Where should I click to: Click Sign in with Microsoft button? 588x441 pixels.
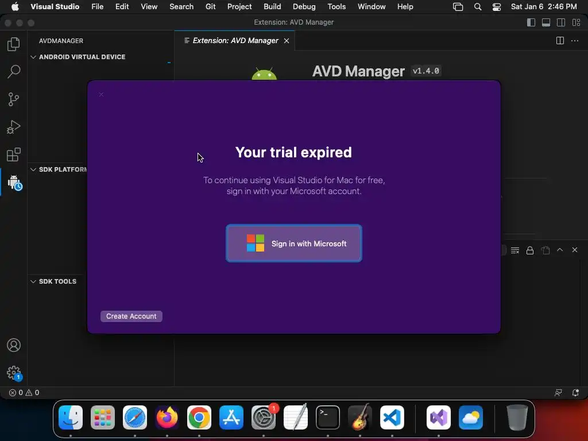click(x=294, y=243)
